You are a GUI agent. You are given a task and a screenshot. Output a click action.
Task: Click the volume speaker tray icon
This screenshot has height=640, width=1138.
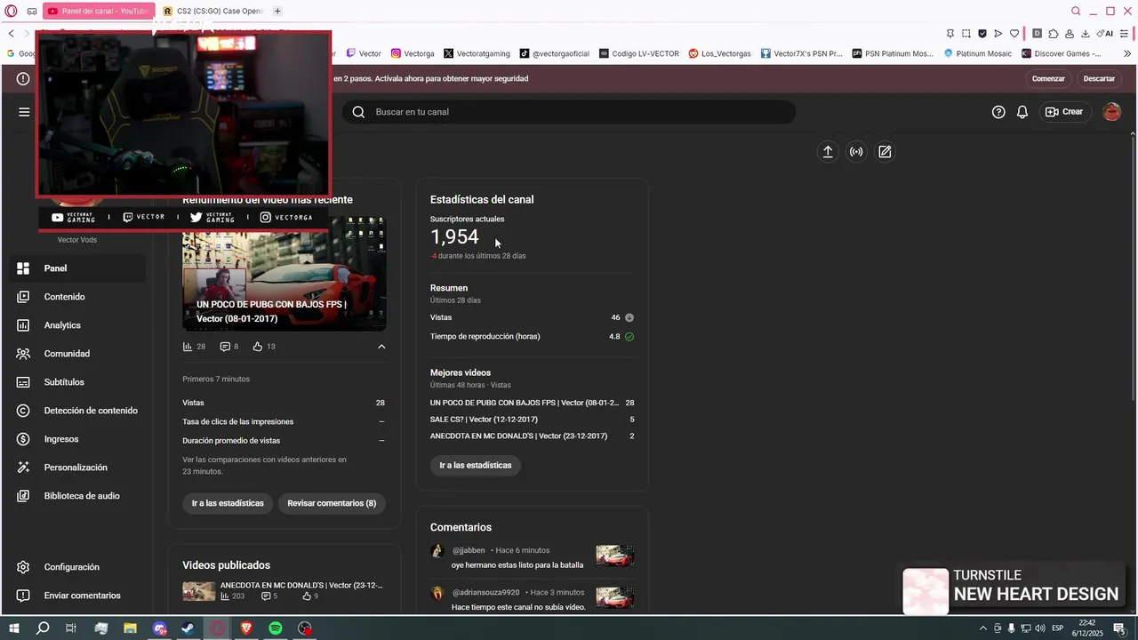tap(1039, 628)
